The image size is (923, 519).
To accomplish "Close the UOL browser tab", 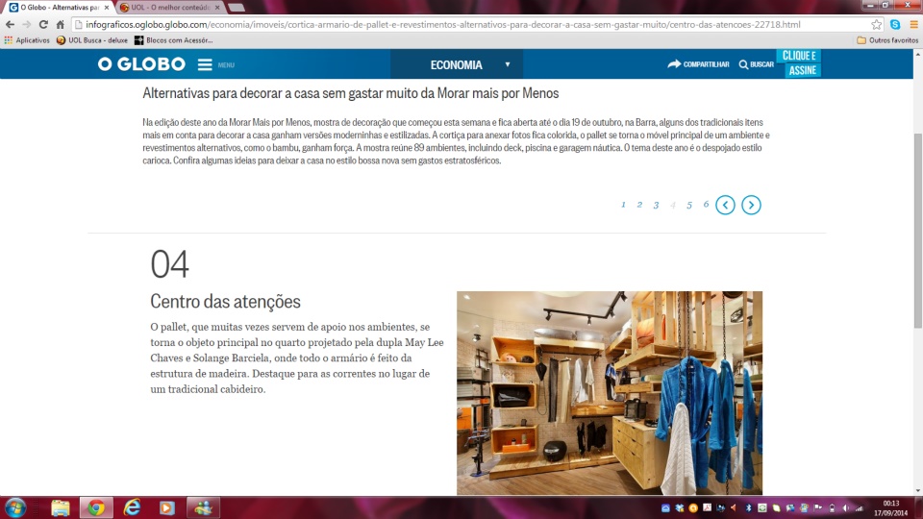I will (217, 7).
